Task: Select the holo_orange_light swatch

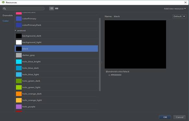Action: (19, 100)
